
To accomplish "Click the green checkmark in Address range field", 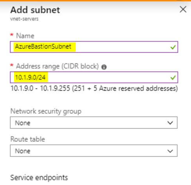I will pyautogui.click(x=173, y=78).
